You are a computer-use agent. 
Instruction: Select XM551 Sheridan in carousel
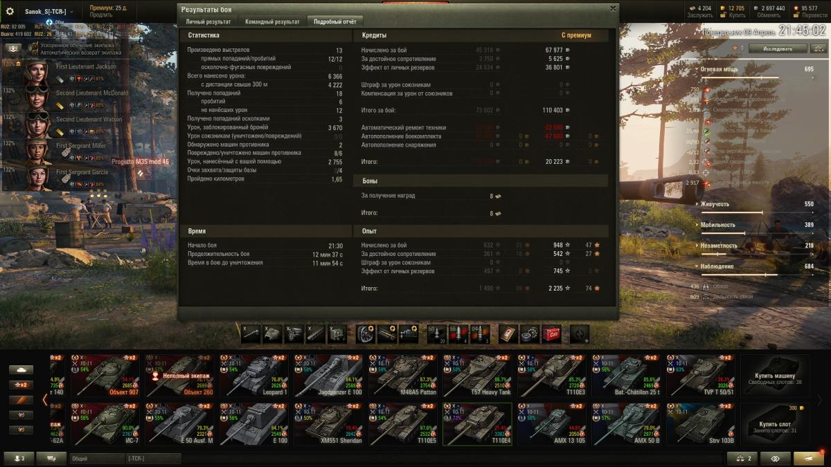[x=328, y=424]
